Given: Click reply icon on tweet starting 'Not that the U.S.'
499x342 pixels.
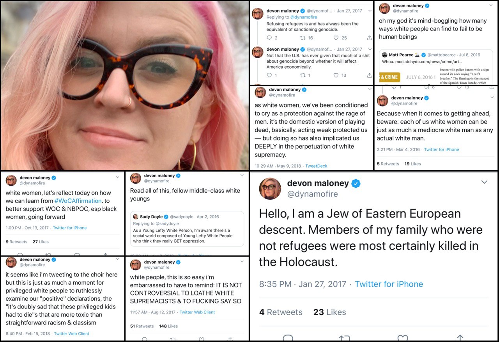Looking at the screenshot, I should pos(269,75).
